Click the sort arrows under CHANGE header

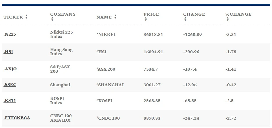(185, 19)
